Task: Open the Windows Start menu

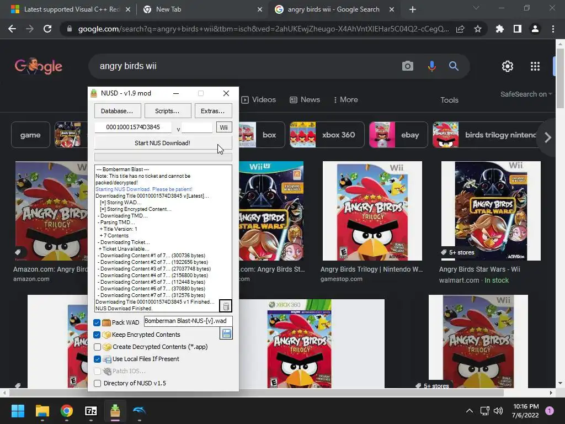Action: click(18, 411)
